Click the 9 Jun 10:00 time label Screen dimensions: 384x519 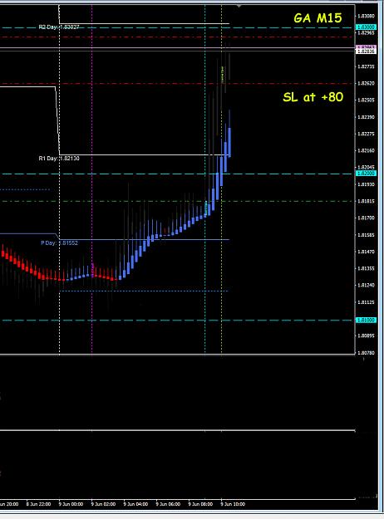(233, 504)
